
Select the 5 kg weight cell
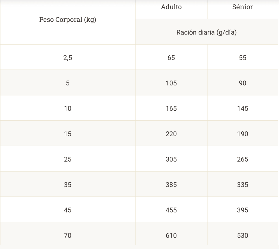pos(68,83)
